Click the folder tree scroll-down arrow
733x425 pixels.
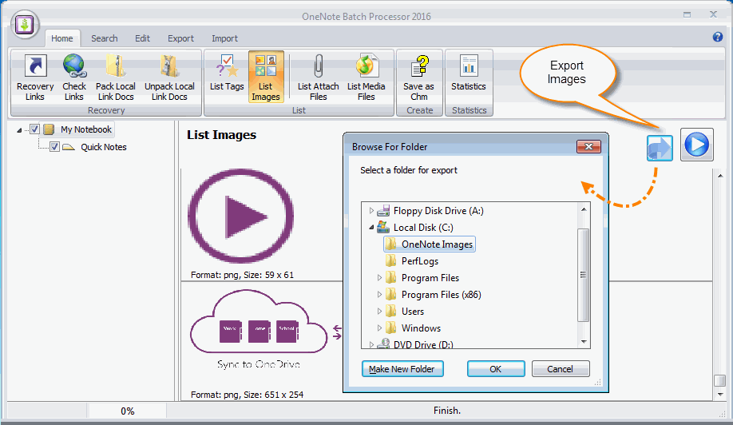tap(584, 342)
